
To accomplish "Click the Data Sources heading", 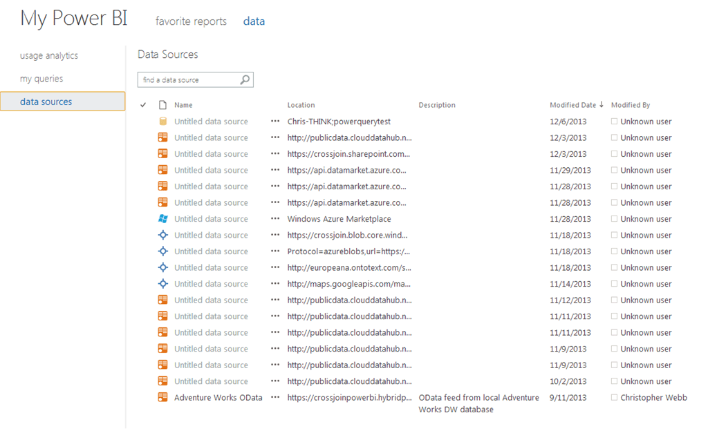I will (x=167, y=55).
